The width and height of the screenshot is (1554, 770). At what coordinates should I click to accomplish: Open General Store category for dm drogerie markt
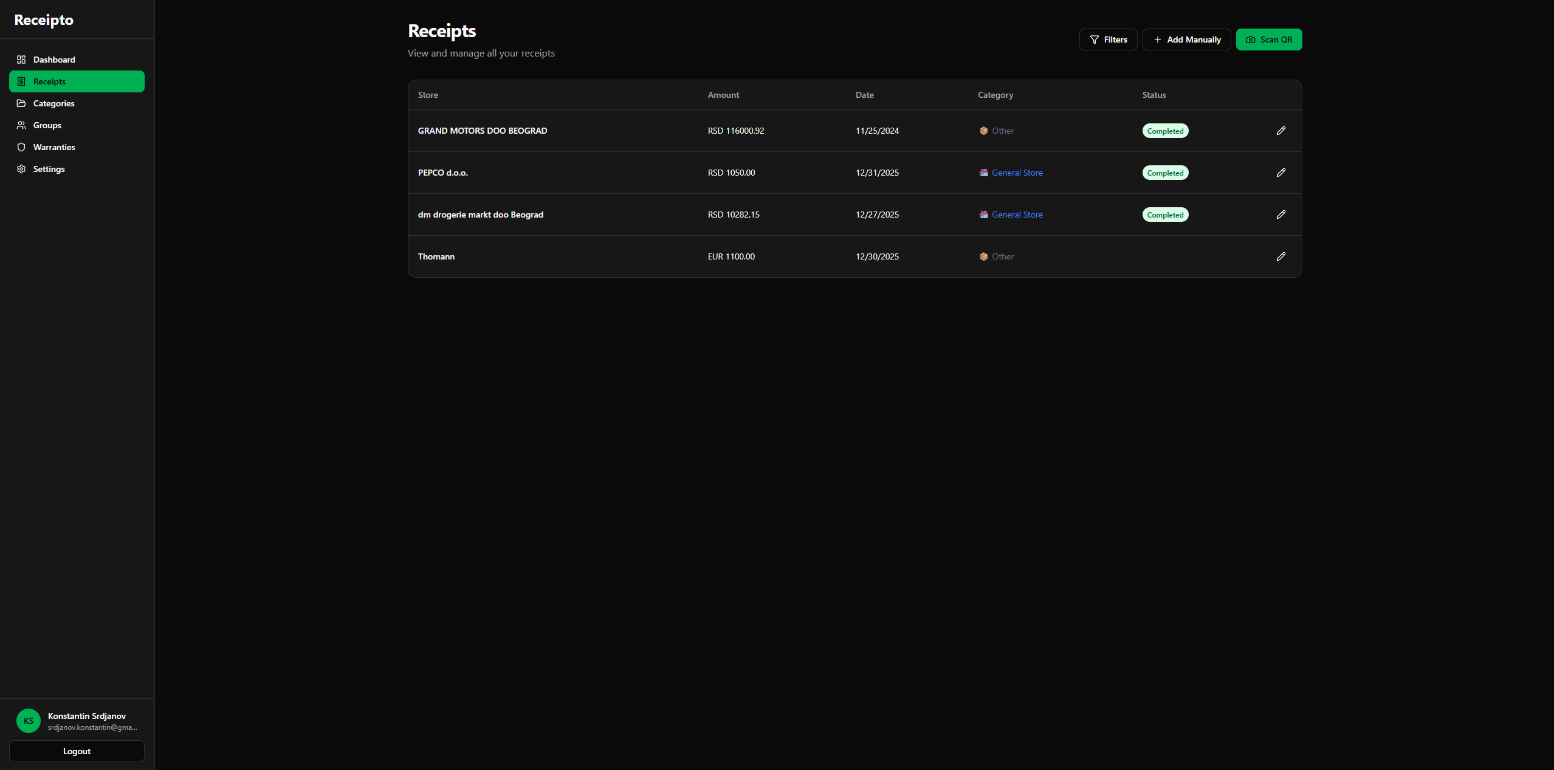tap(1017, 215)
